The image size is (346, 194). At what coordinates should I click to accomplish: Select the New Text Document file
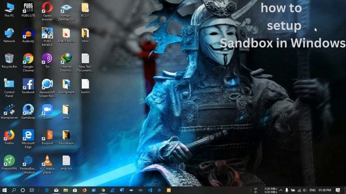pyautogui.click(x=85, y=63)
